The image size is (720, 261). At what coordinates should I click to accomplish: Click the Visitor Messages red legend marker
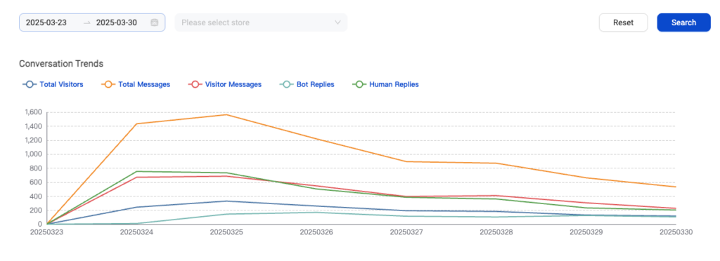click(195, 84)
